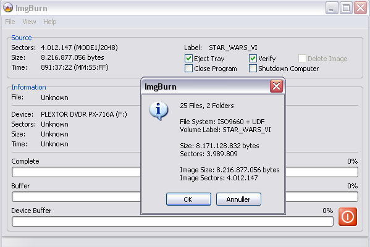
Task: Enable the Close Program option
Action: [188, 69]
